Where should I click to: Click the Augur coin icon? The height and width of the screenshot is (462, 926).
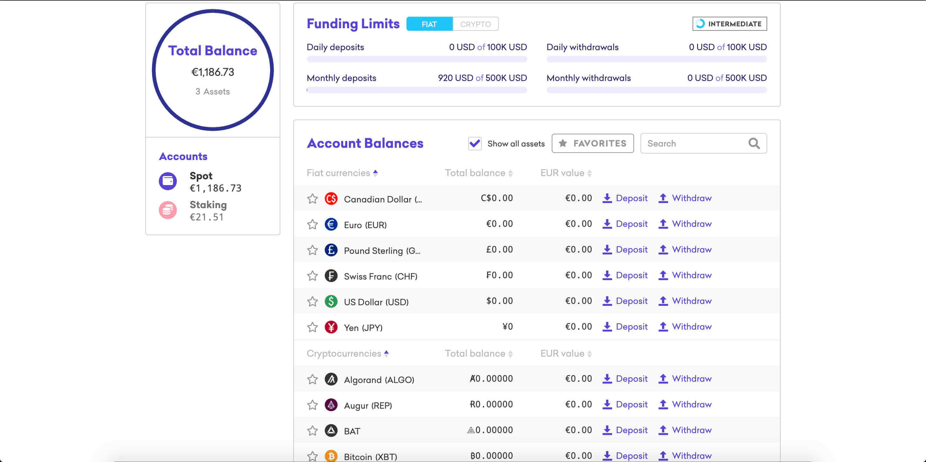coord(331,405)
